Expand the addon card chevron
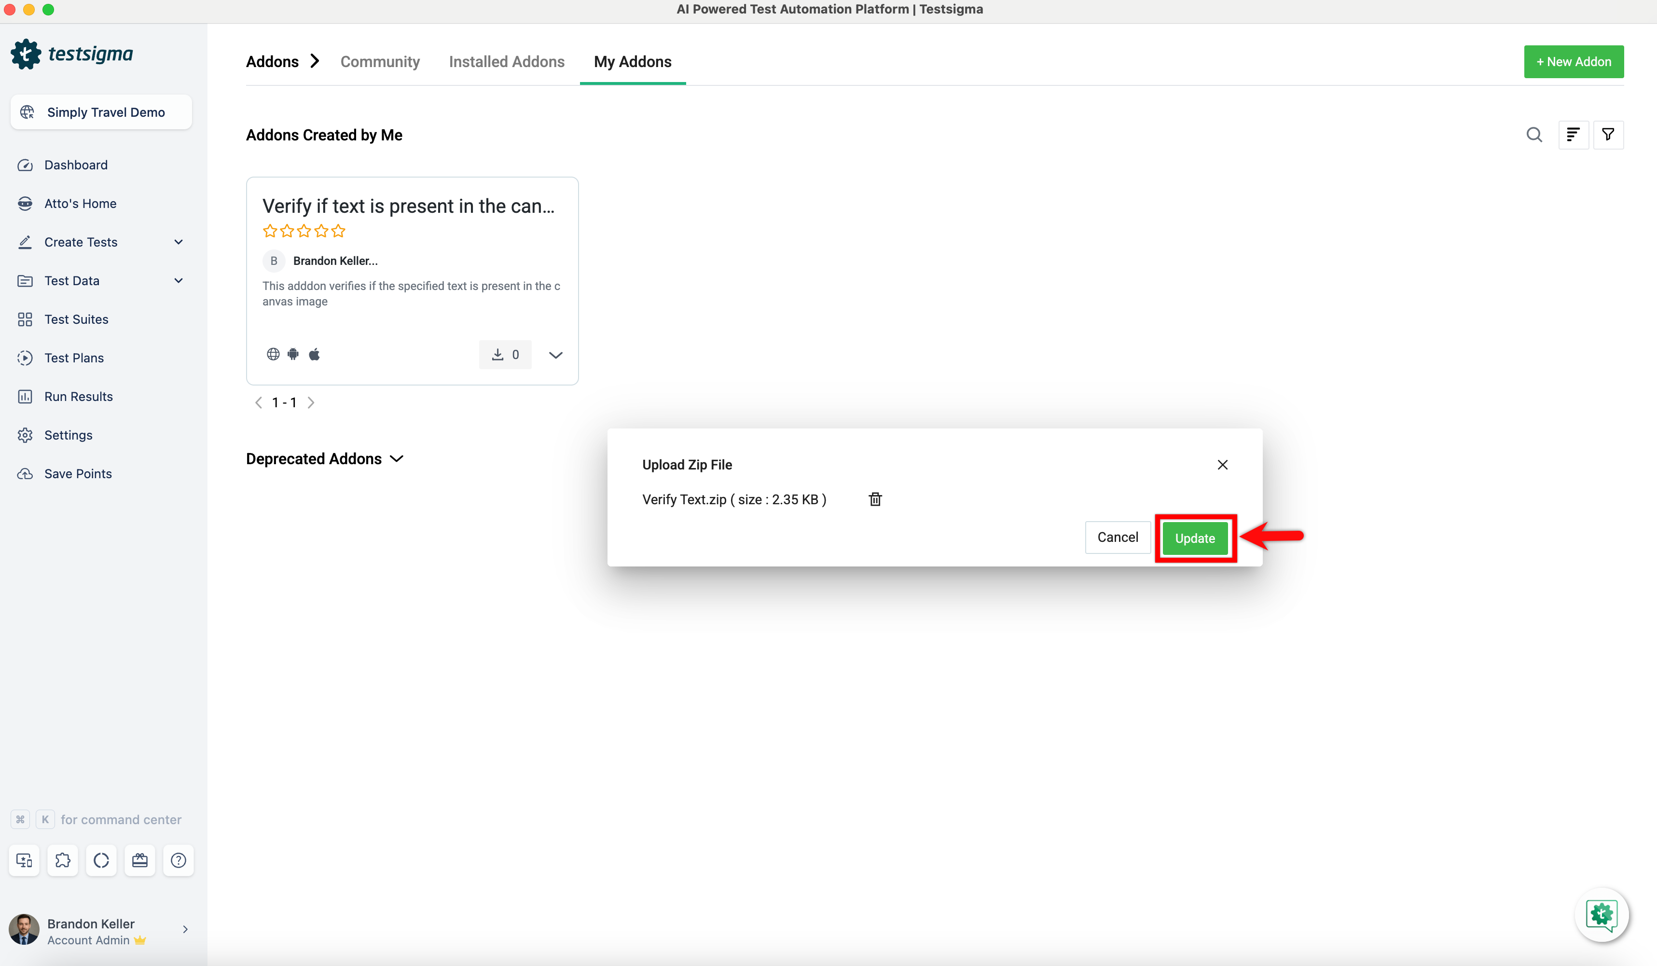Image resolution: width=1657 pixels, height=966 pixels. point(555,355)
